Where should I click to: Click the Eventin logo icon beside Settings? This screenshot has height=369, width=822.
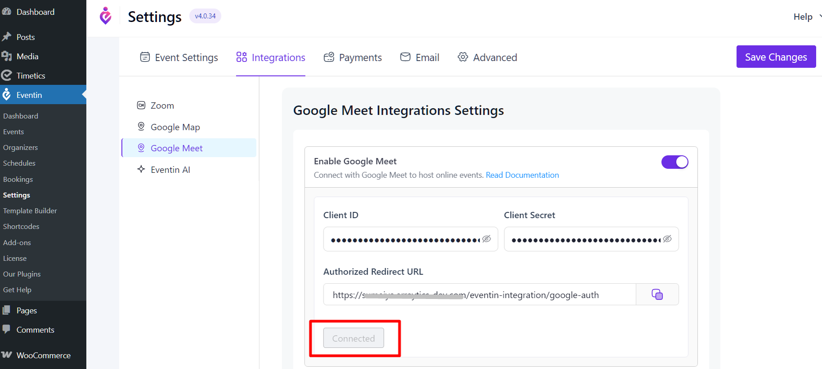pos(106,16)
